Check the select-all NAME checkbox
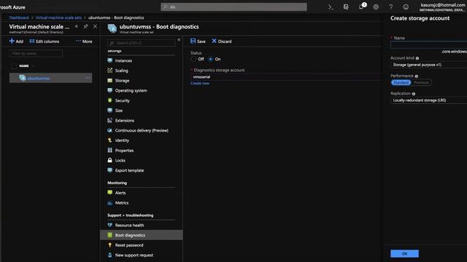The height and width of the screenshot is (262, 467). (x=14, y=66)
